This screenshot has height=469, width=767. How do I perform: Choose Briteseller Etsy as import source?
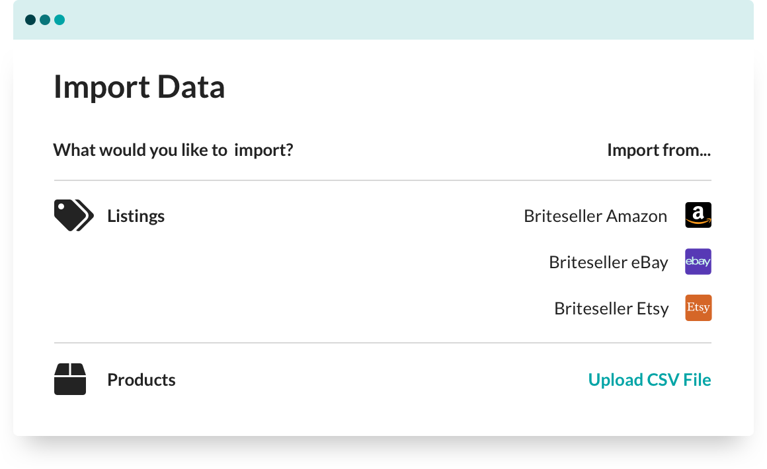point(612,308)
